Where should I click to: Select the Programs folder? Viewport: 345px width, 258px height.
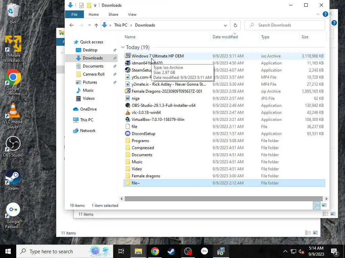(224, 141)
